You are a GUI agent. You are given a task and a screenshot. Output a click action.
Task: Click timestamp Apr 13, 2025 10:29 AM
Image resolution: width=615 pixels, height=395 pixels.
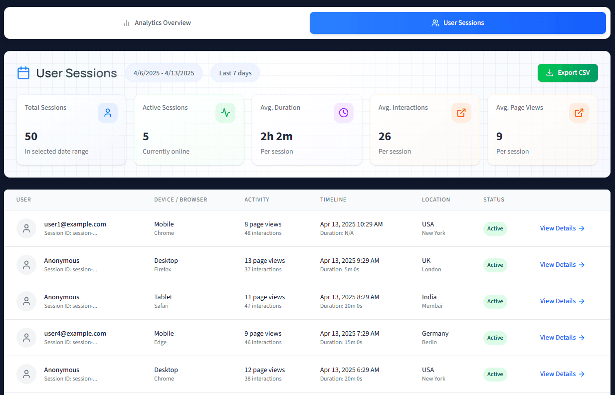(352, 224)
